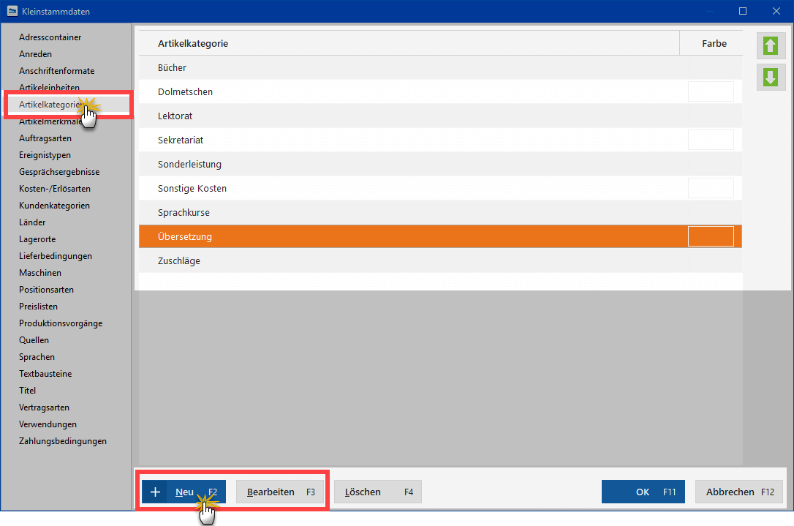
Task: Select Kundenkategorien in the sidebar
Action: [54, 206]
